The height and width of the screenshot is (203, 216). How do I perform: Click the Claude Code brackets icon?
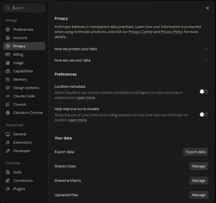pos(8,96)
